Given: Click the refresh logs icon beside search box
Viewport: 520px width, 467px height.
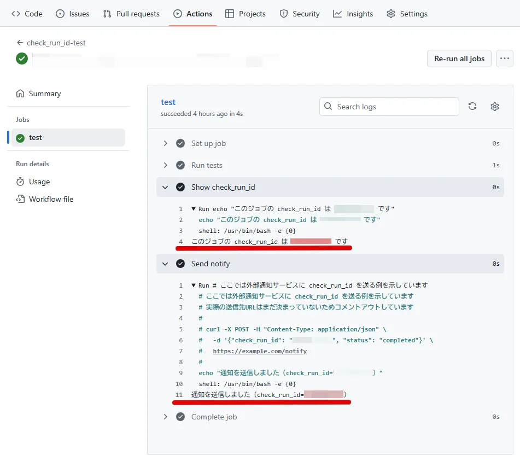Looking at the screenshot, I should click(472, 107).
